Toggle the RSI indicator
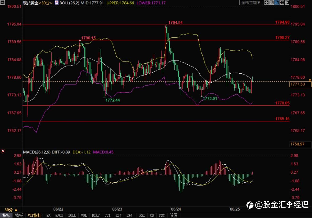This screenshot has height=218, width=312. pos(142,215)
